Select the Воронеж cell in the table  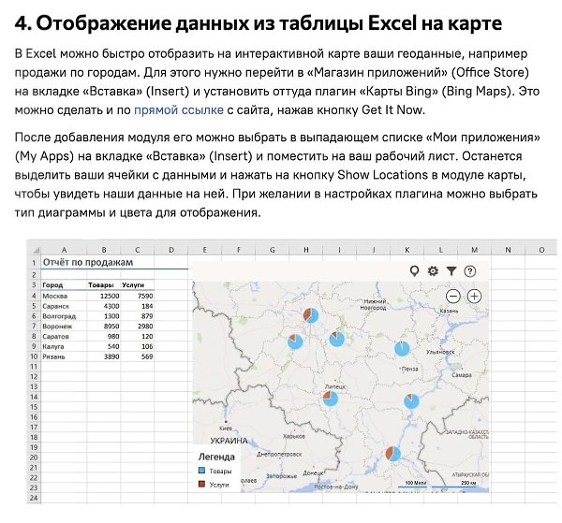click(x=58, y=326)
